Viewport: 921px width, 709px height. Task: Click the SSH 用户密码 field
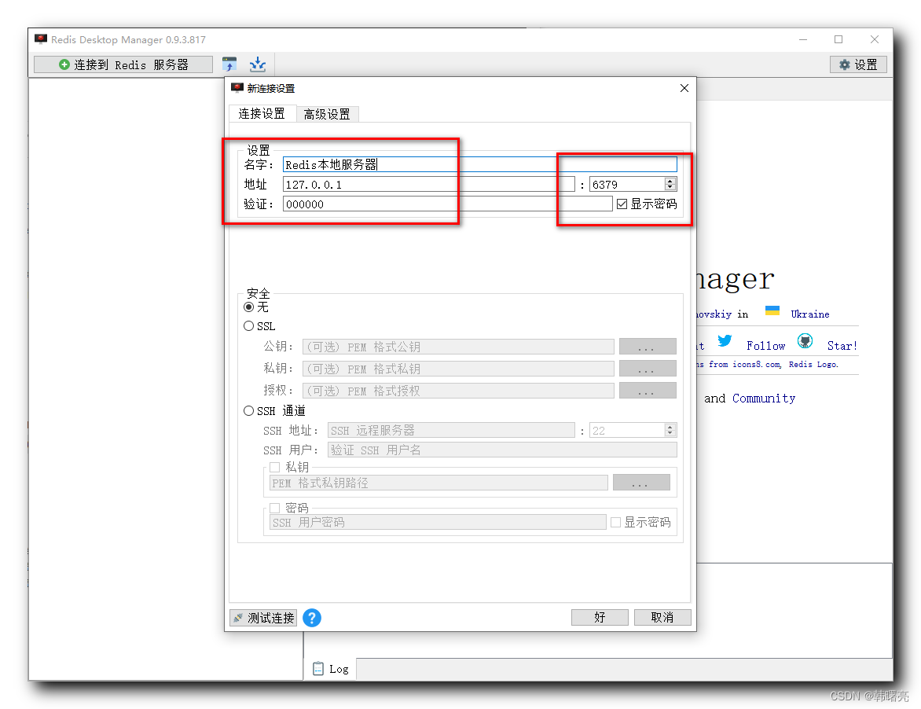(438, 522)
